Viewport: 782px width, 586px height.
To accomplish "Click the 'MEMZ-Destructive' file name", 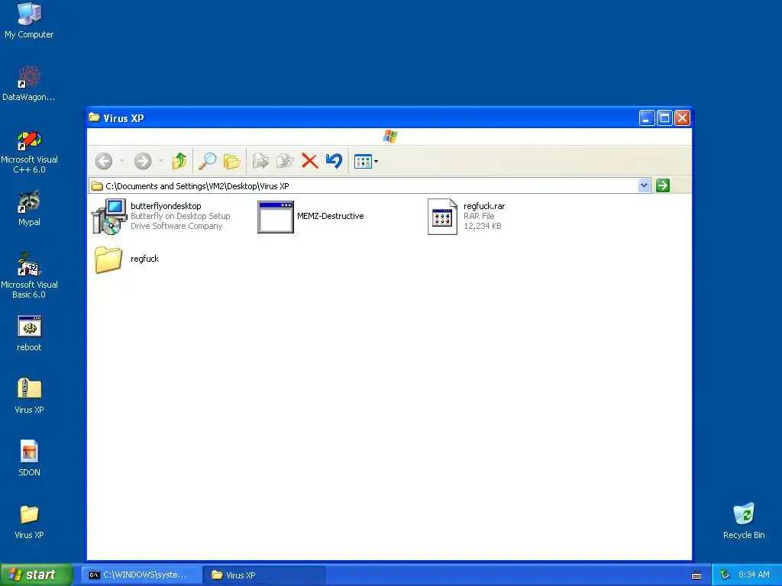I will (330, 216).
